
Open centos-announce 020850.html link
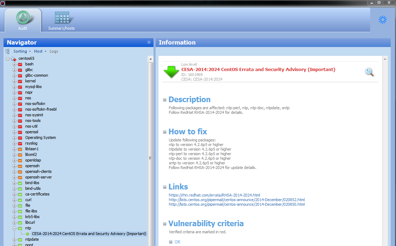click(236, 204)
